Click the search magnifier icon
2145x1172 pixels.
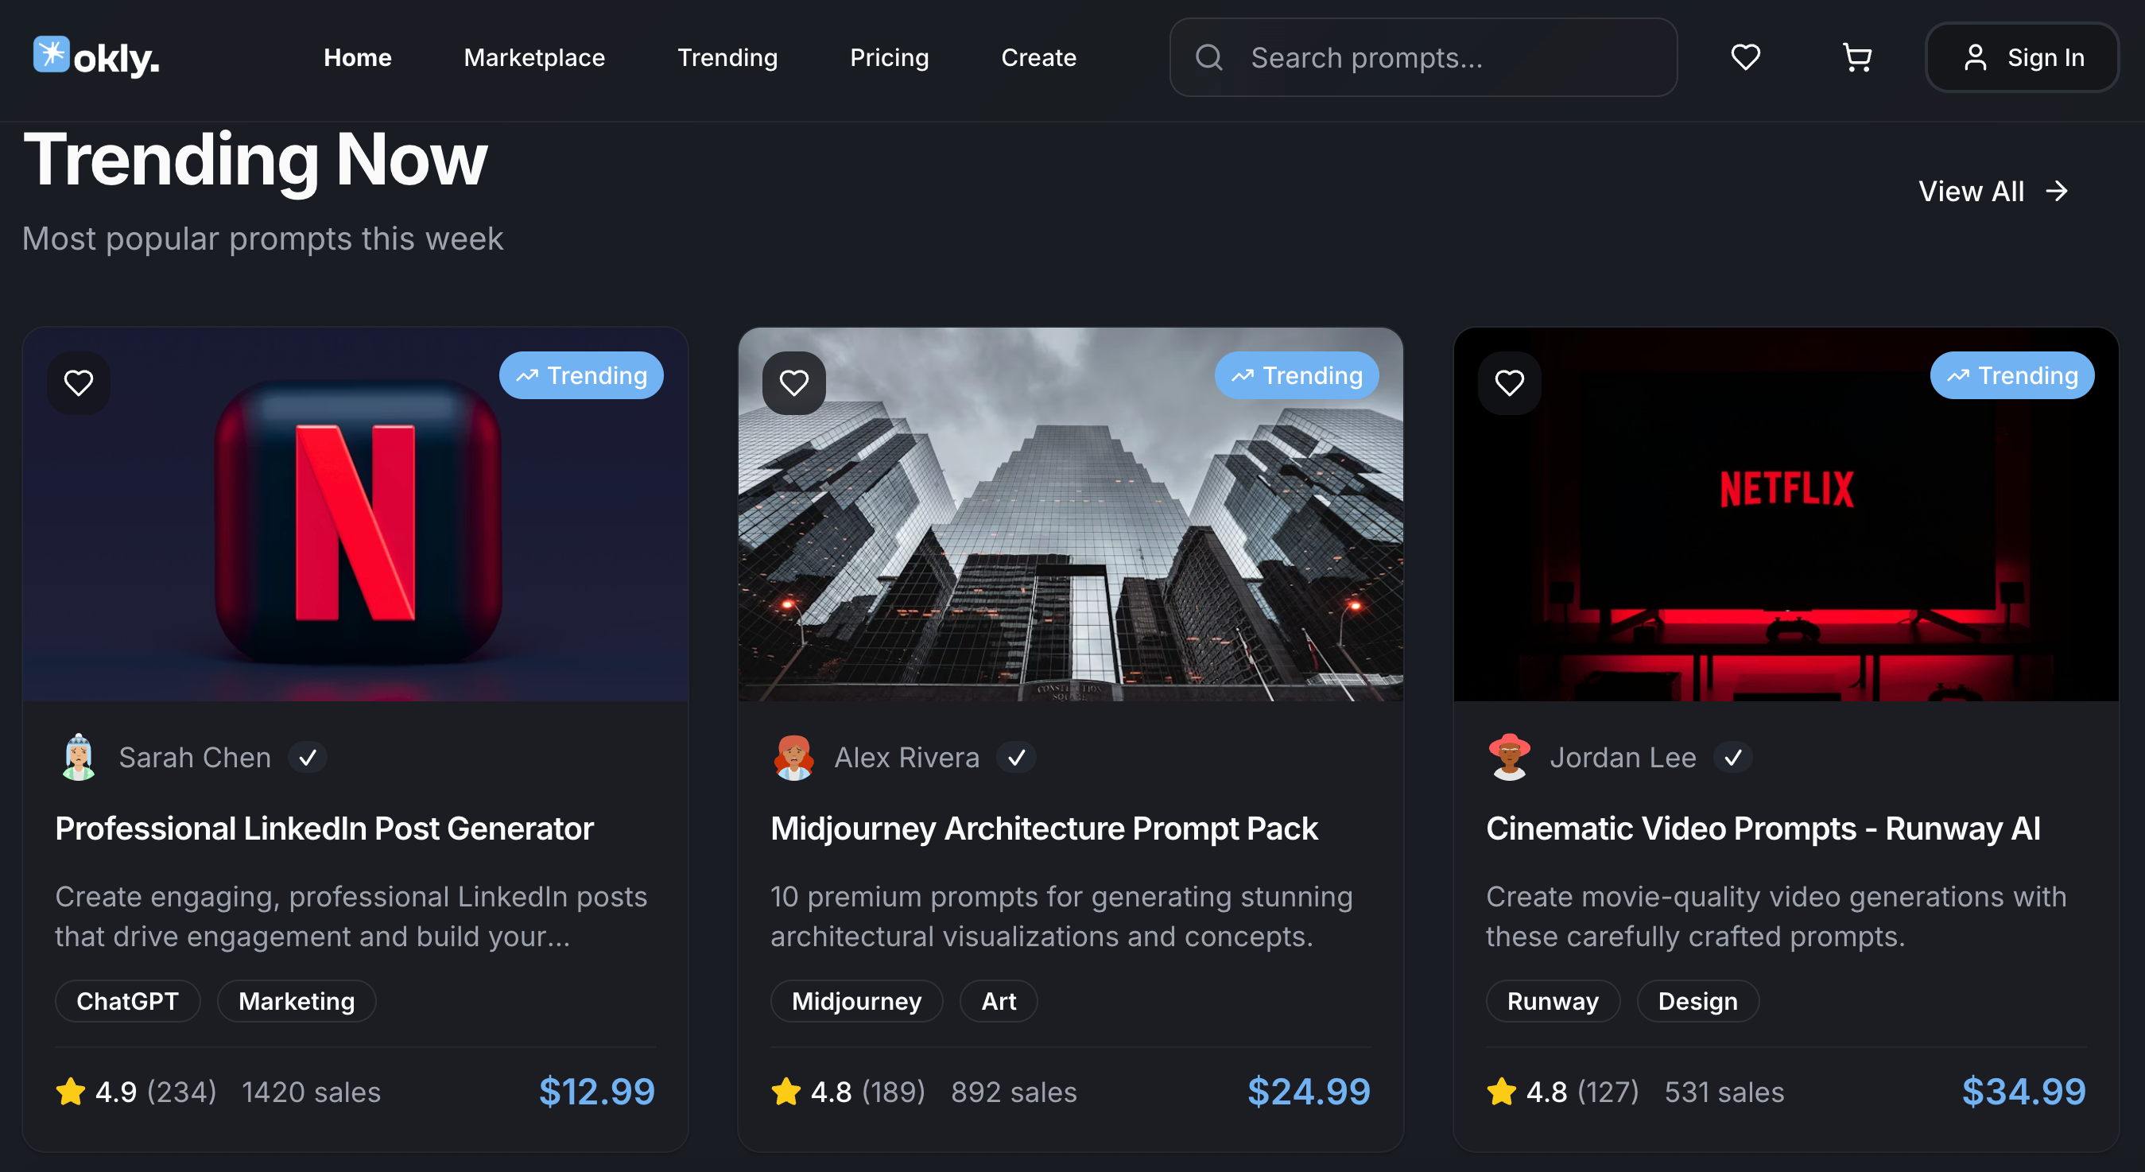click(1209, 57)
